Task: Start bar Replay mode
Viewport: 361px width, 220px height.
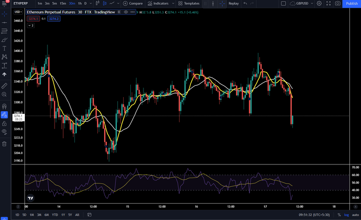Action: point(233,4)
